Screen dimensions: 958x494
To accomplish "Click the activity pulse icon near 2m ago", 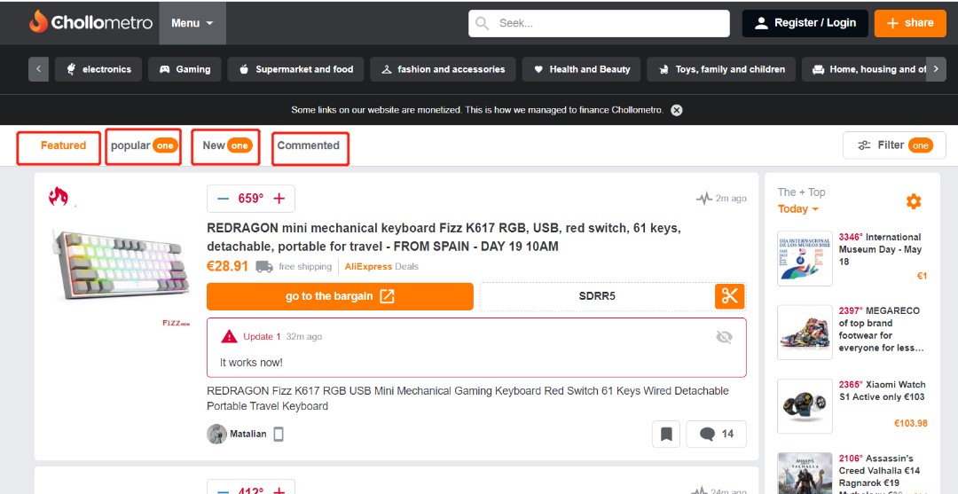I will tap(703, 199).
